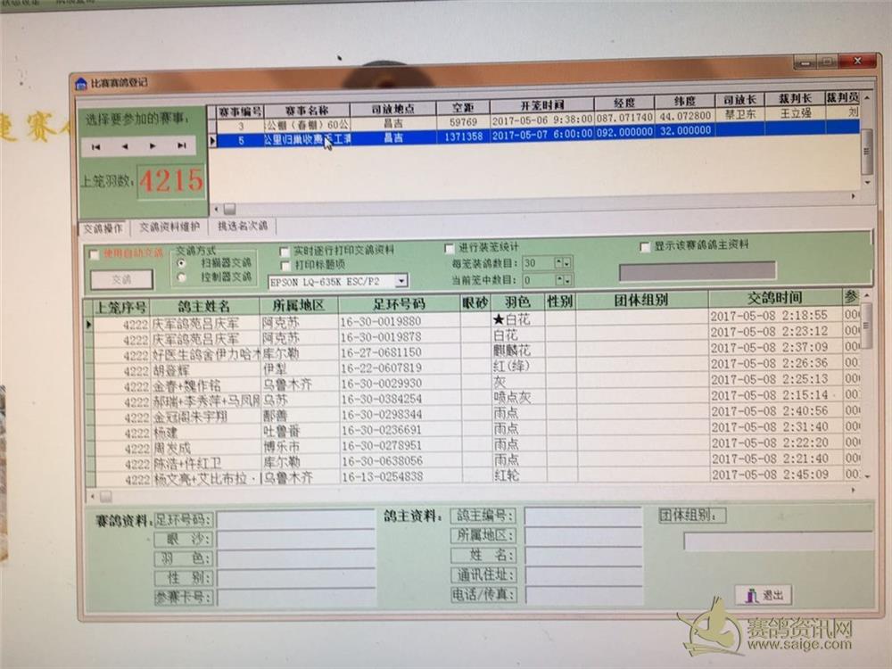The height and width of the screenshot is (669, 892).
Task: Click row pointer beside race number 5
Action: tap(212, 140)
